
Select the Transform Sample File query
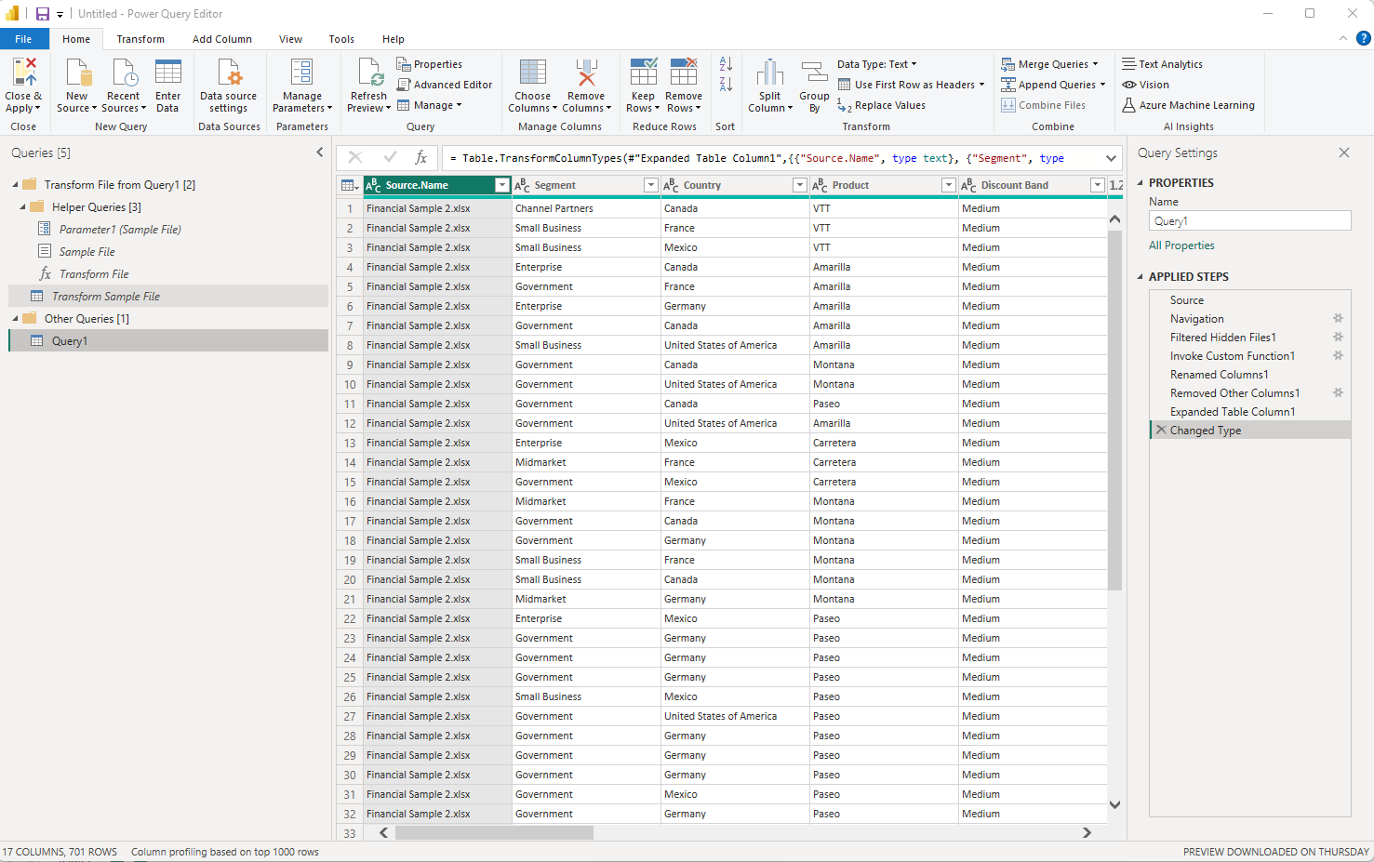(167, 296)
